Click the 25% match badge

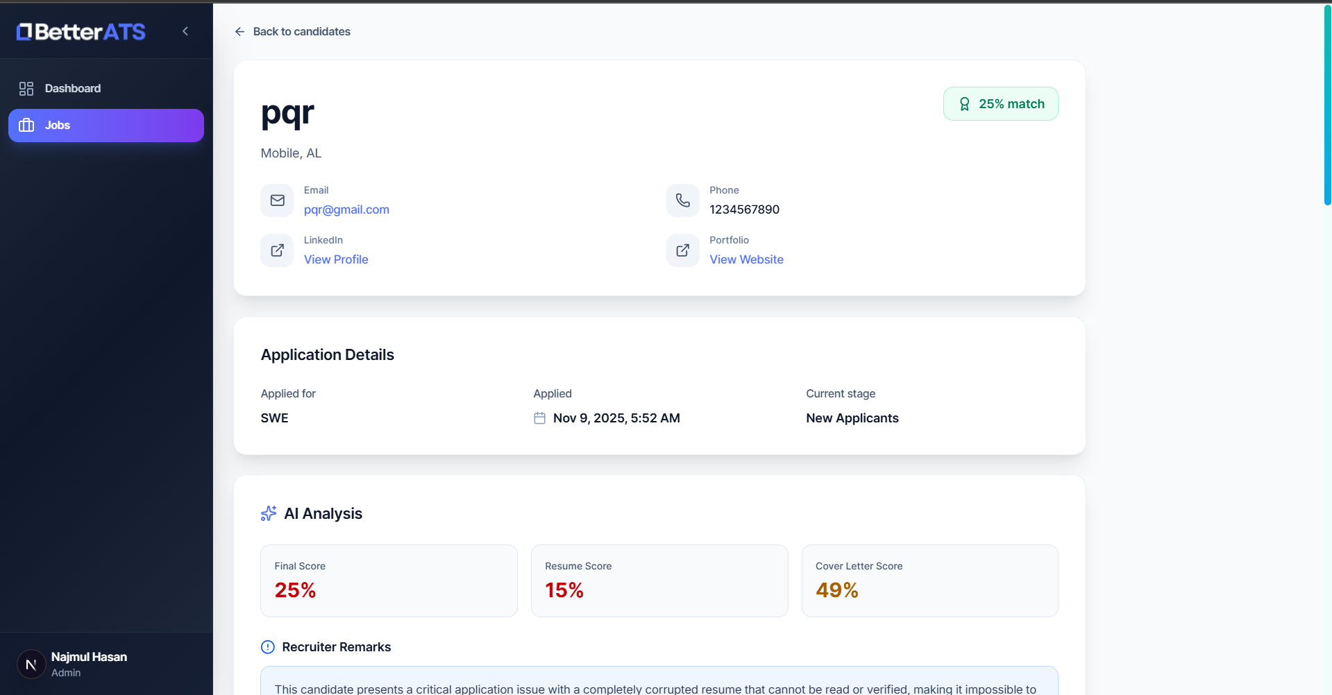click(1000, 104)
